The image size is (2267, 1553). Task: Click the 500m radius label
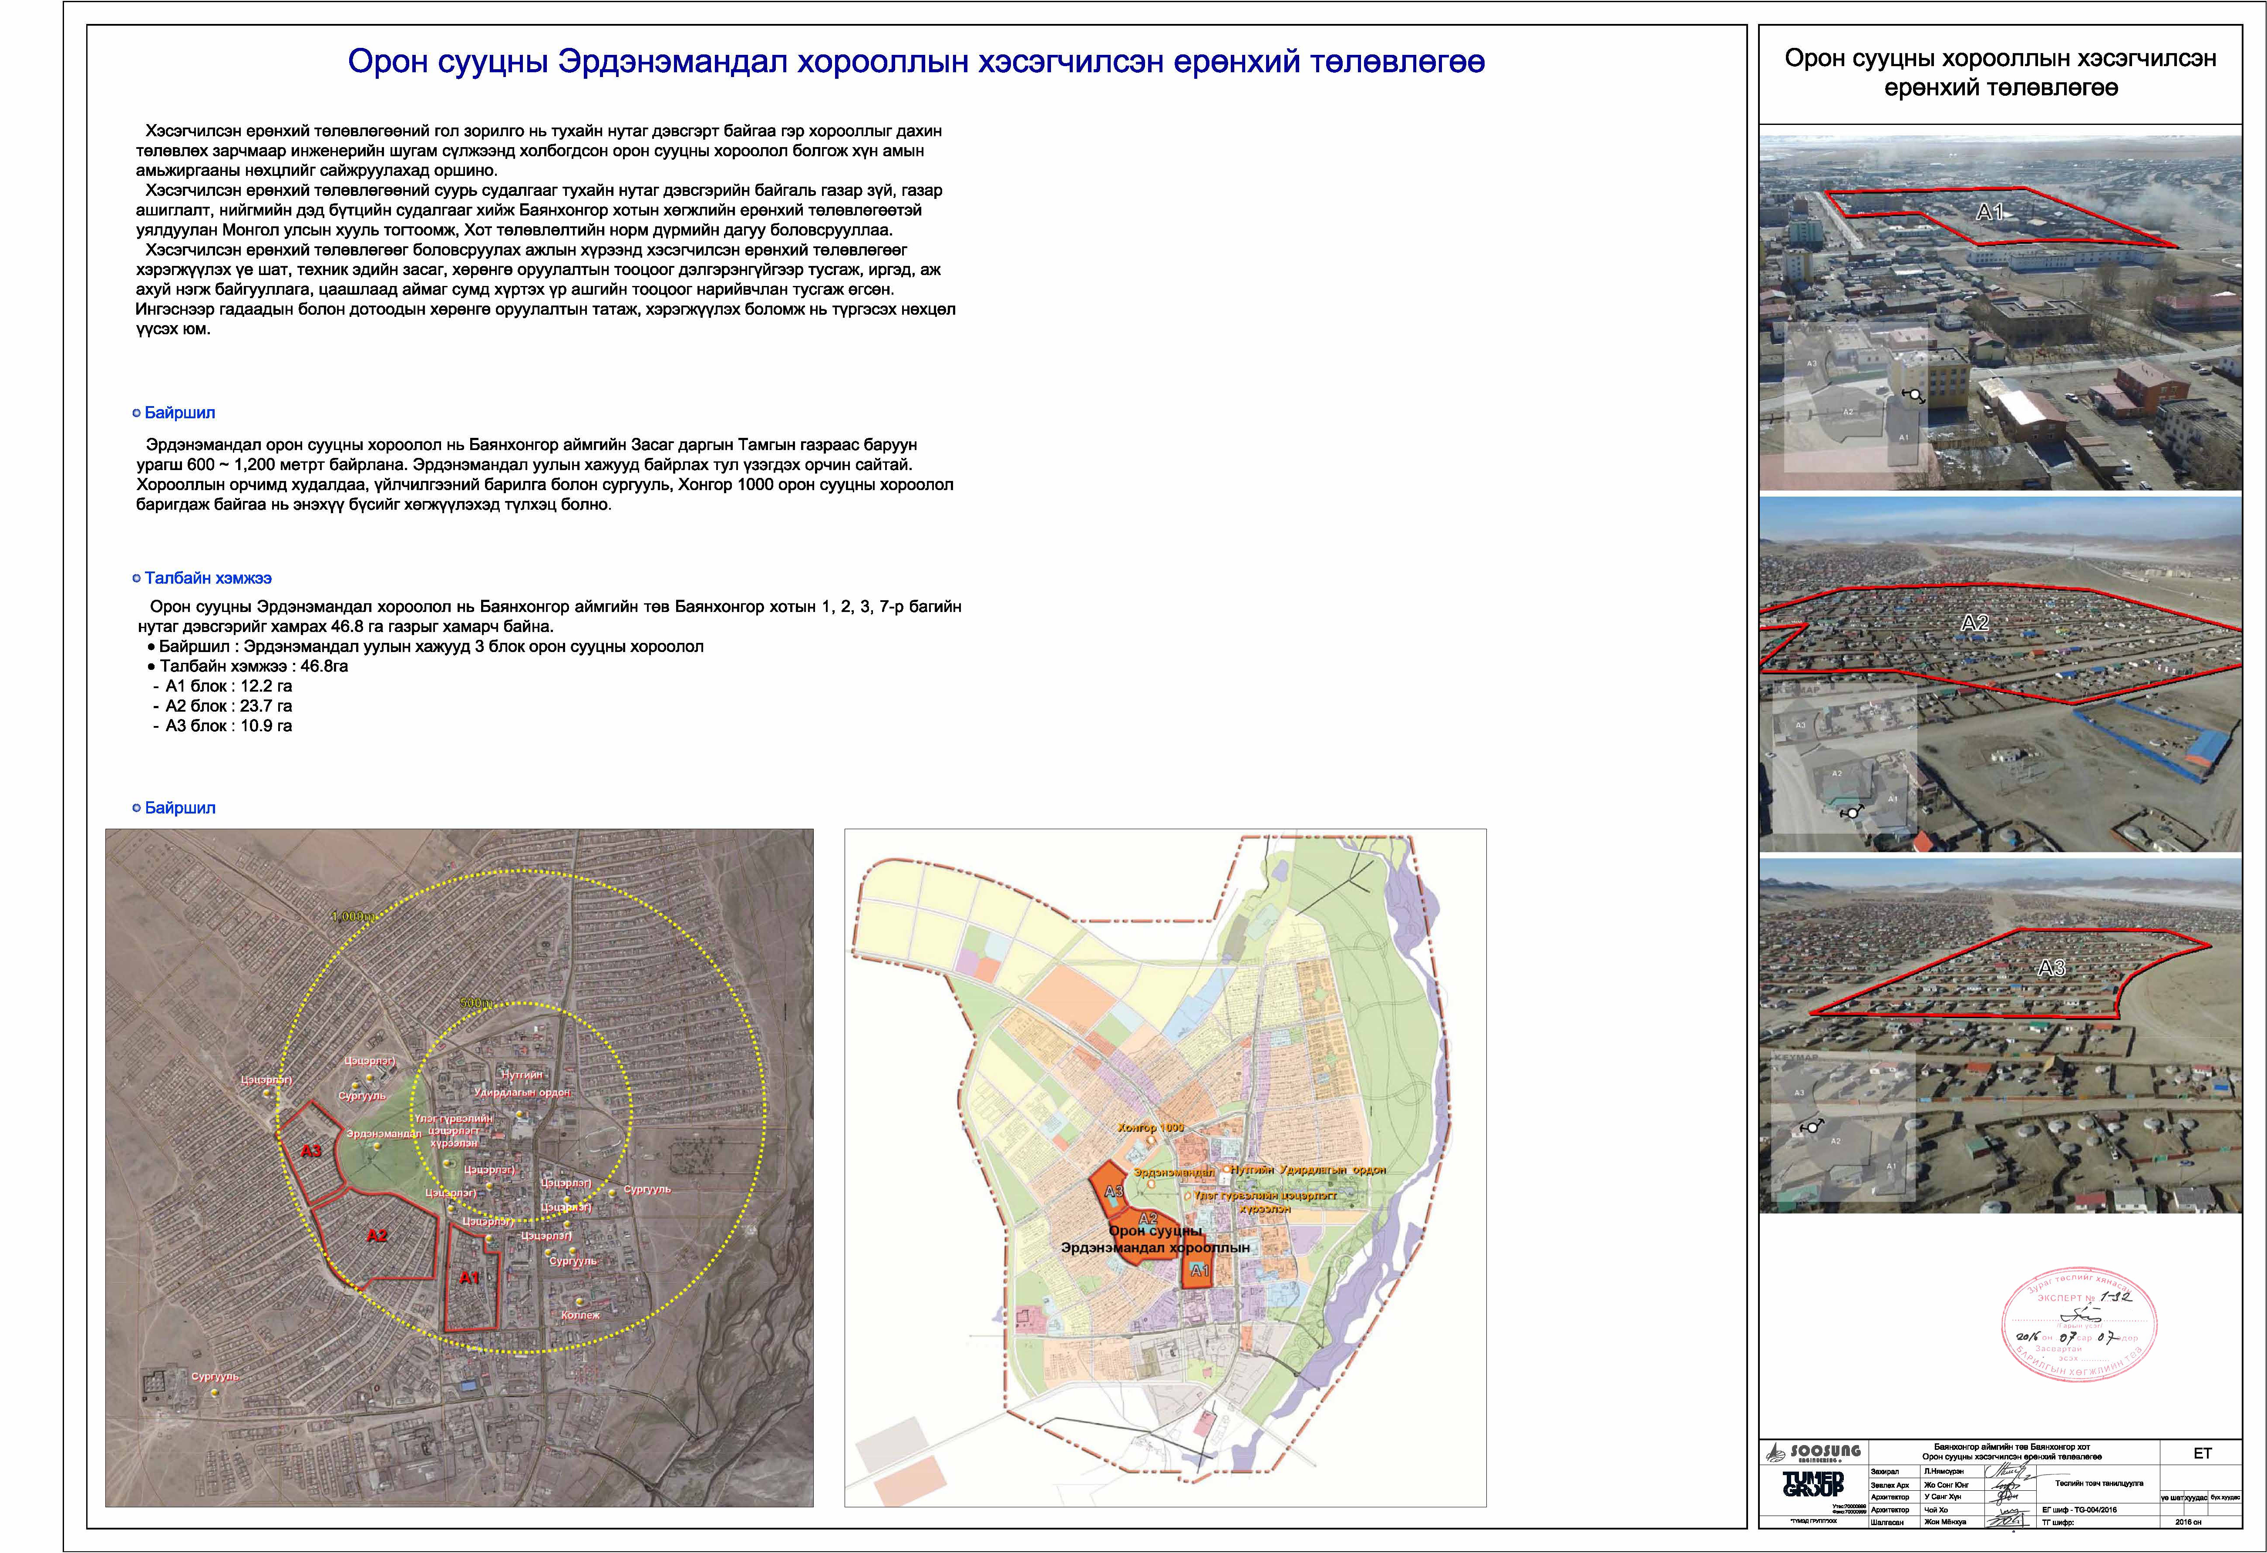[x=477, y=1003]
